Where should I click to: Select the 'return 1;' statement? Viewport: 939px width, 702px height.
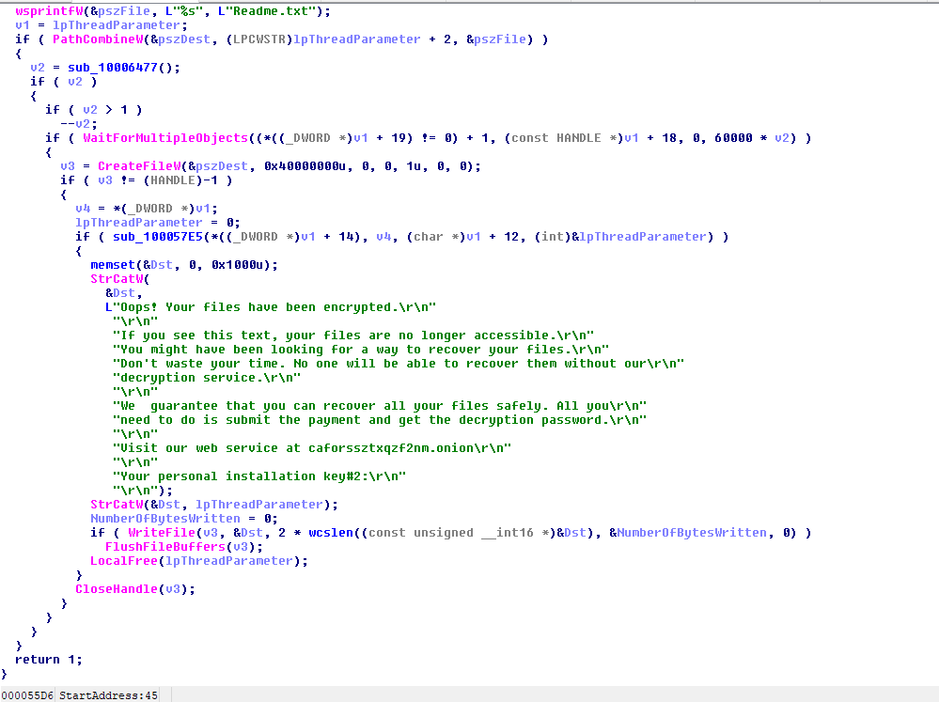(49, 660)
